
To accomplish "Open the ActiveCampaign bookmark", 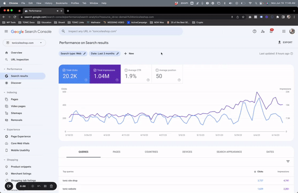I will click(137, 22).
